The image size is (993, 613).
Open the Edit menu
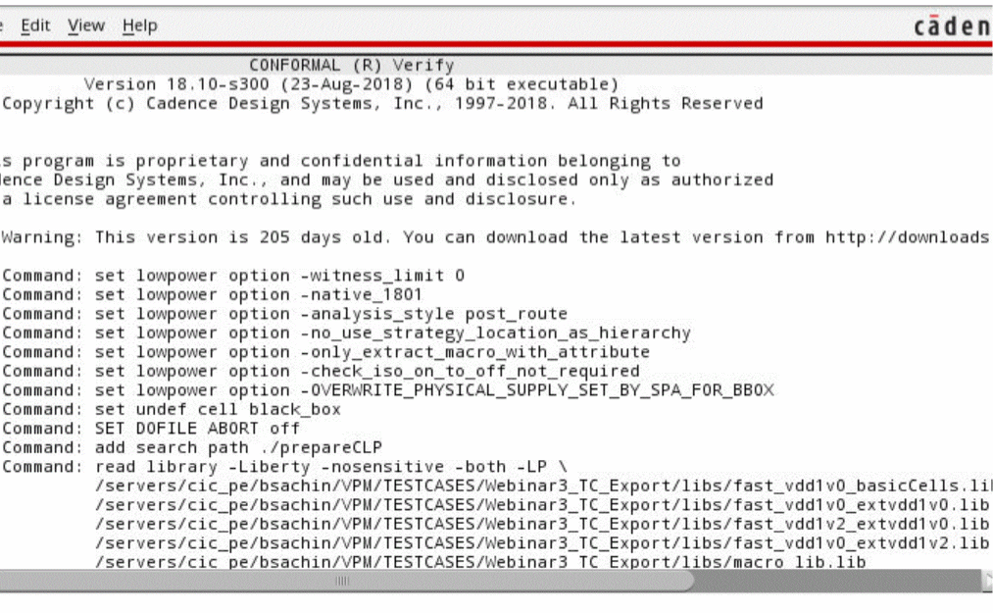click(x=35, y=26)
